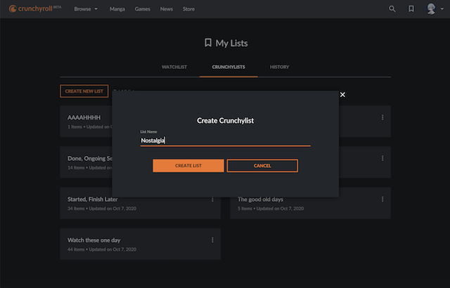Confirm with the Create List button
The image size is (450, 288).
(188, 166)
